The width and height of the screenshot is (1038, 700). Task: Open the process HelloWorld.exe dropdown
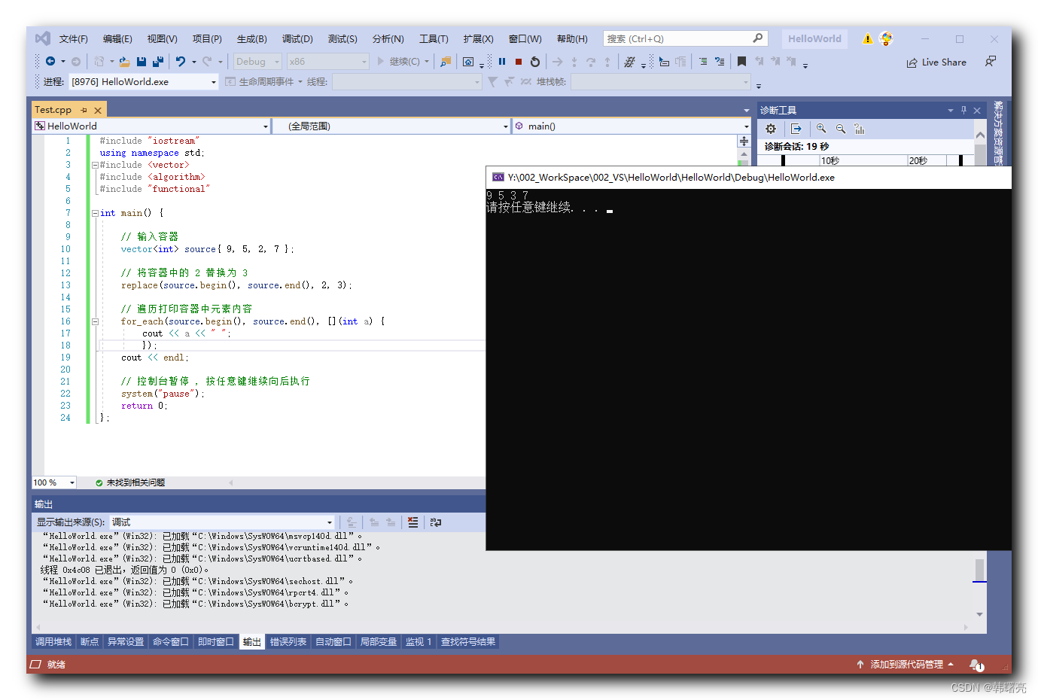coord(214,82)
